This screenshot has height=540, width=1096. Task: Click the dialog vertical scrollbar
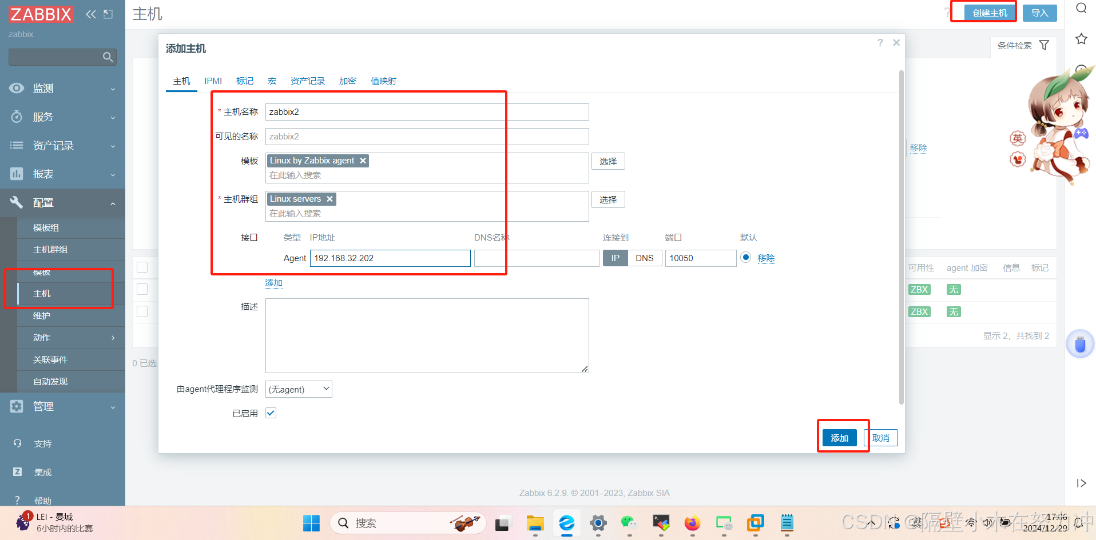[902, 237]
